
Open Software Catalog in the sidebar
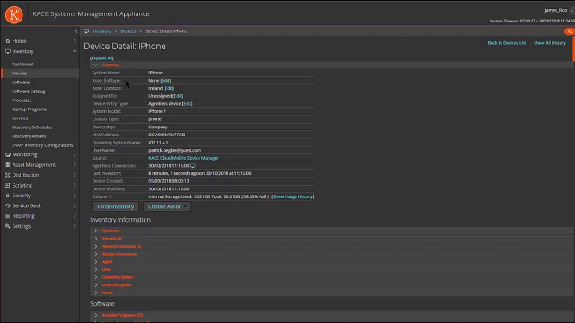click(x=28, y=92)
